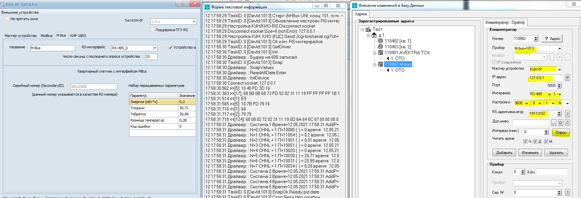Enable the Не прятать окно checkbox
This screenshot has width=581, height=198.
tap(7, 19)
